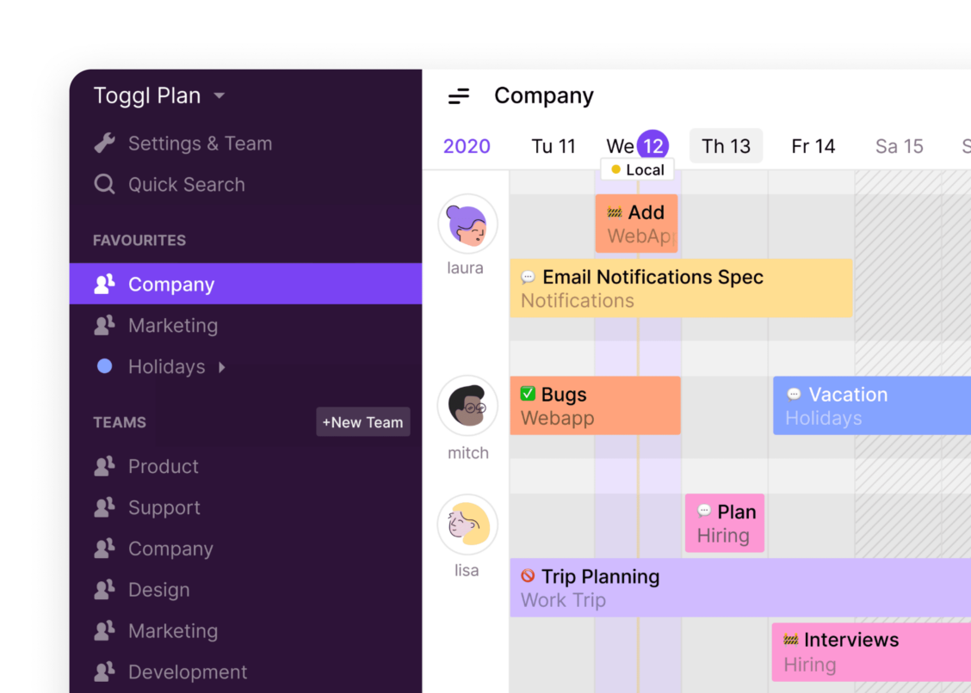Click the Quick Search magnifier icon
Screen dimensions: 971x693
click(x=104, y=184)
